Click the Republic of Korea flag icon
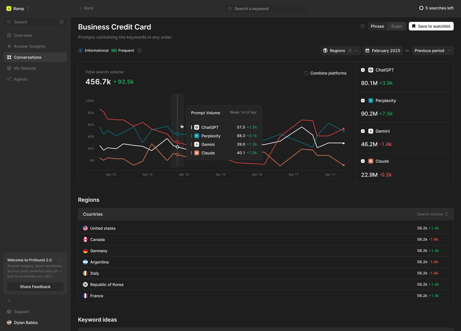The height and width of the screenshot is (331, 461). click(85, 284)
